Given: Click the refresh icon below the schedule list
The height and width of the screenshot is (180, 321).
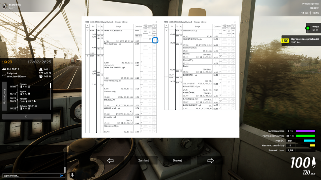Looking at the screenshot, I should click(26, 117).
